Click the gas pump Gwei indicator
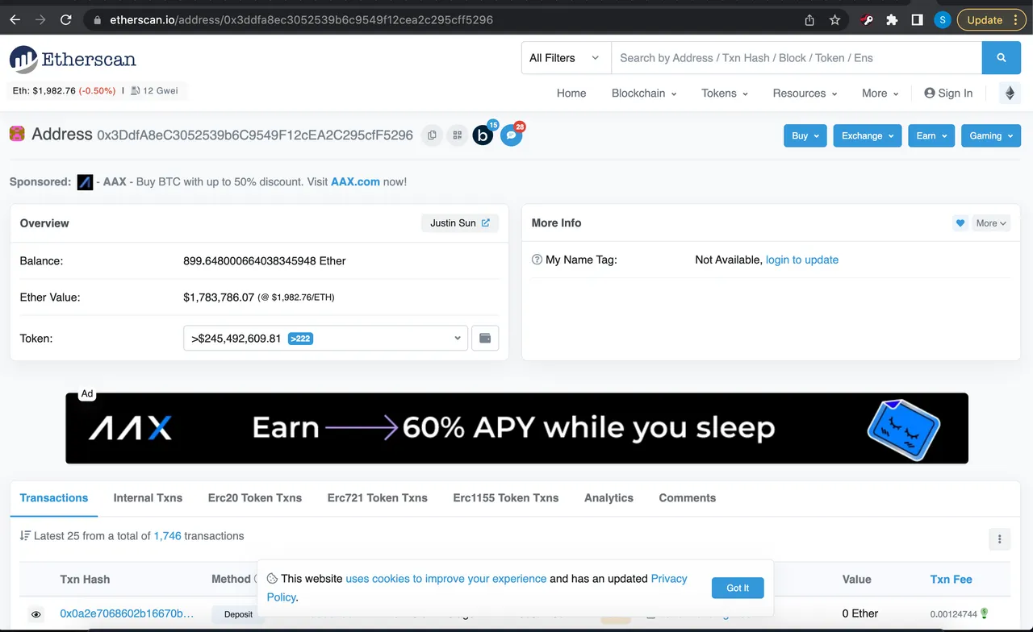 coord(154,91)
